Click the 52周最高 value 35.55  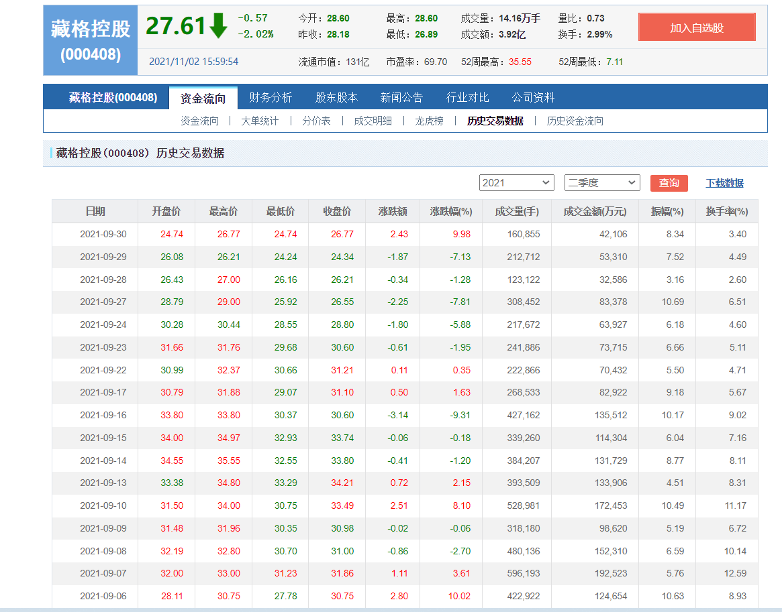520,62
